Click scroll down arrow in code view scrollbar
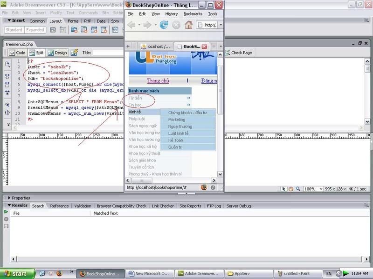Viewport: 373px width, 279px height. click(367, 121)
